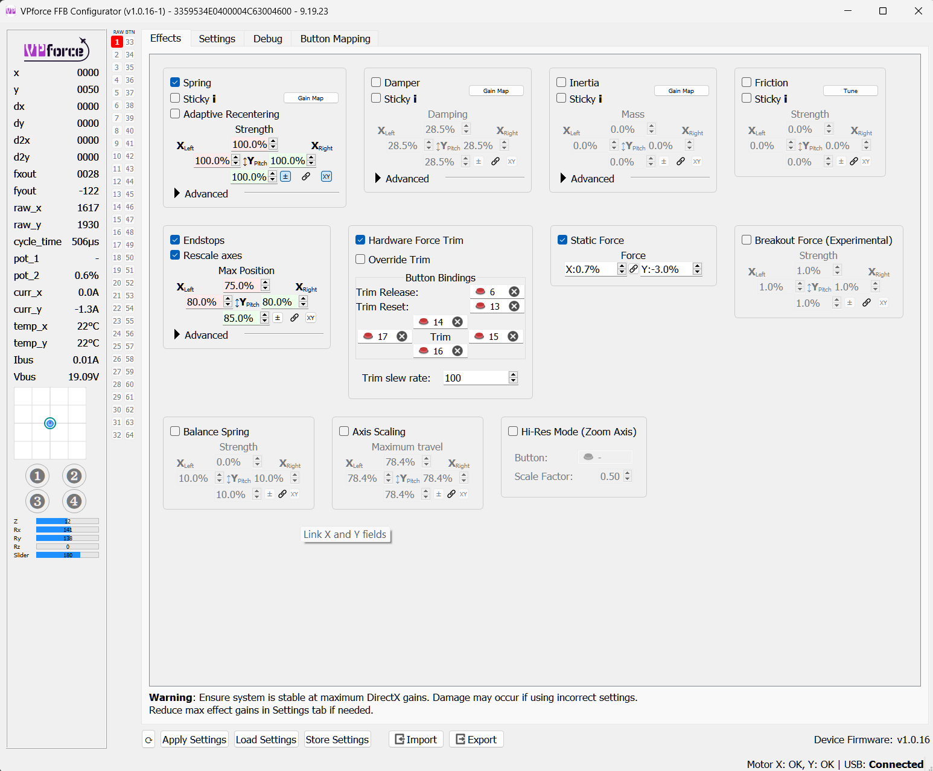The image size is (933, 771).
Task: Uncheck Hardware Force Trim
Action: [360, 240]
